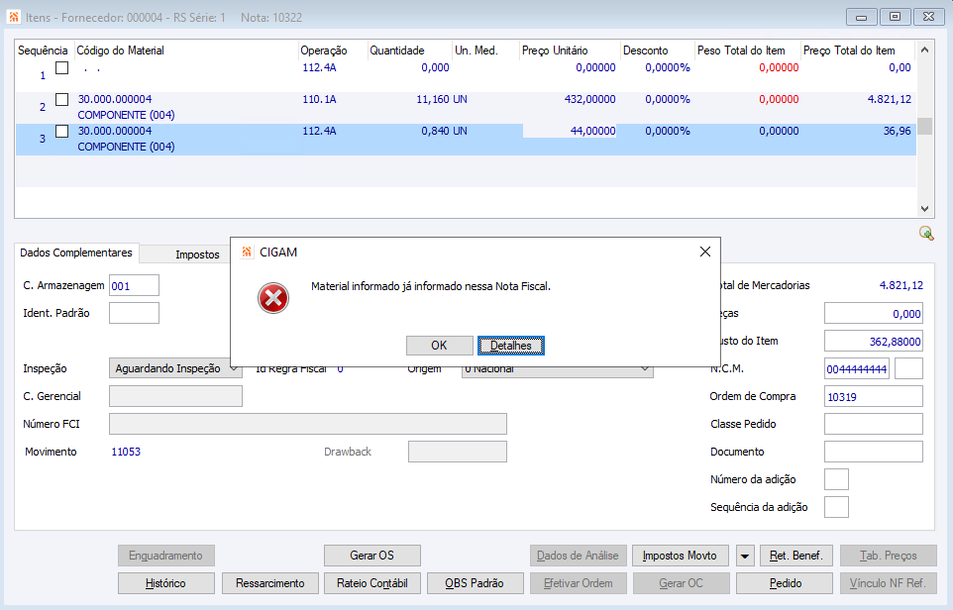Image resolution: width=953 pixels, height=610 pixels.
Task: Open the Inspeção dropdown Aguardando Inspeção
Action: tap(175, 368)
